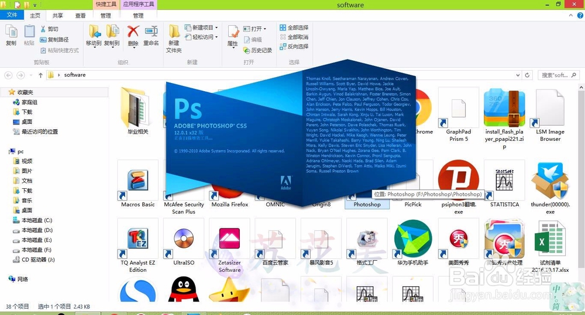Switch to the View (查看) tab
585x315 pixels.
click(80, 15)
